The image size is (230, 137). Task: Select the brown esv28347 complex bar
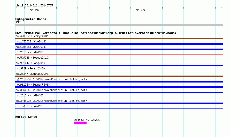click(119, 76)
